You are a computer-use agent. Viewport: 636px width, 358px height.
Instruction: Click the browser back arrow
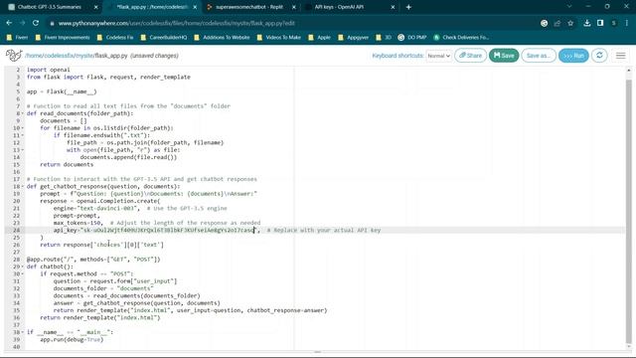9,23
